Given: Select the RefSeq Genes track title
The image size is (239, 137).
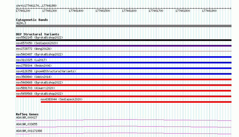Looking at the screenshot, I should [27, 114].
